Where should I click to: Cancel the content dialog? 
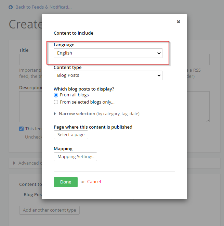[x=94, y=182]
